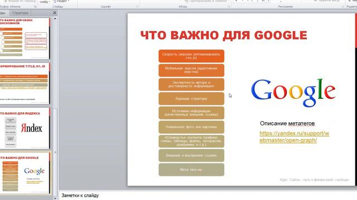Click slide panel scroll up arrow

click(55, 19)
